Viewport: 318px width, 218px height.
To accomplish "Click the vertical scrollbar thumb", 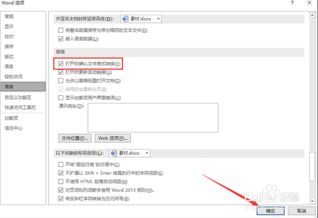I will point(312,166).
